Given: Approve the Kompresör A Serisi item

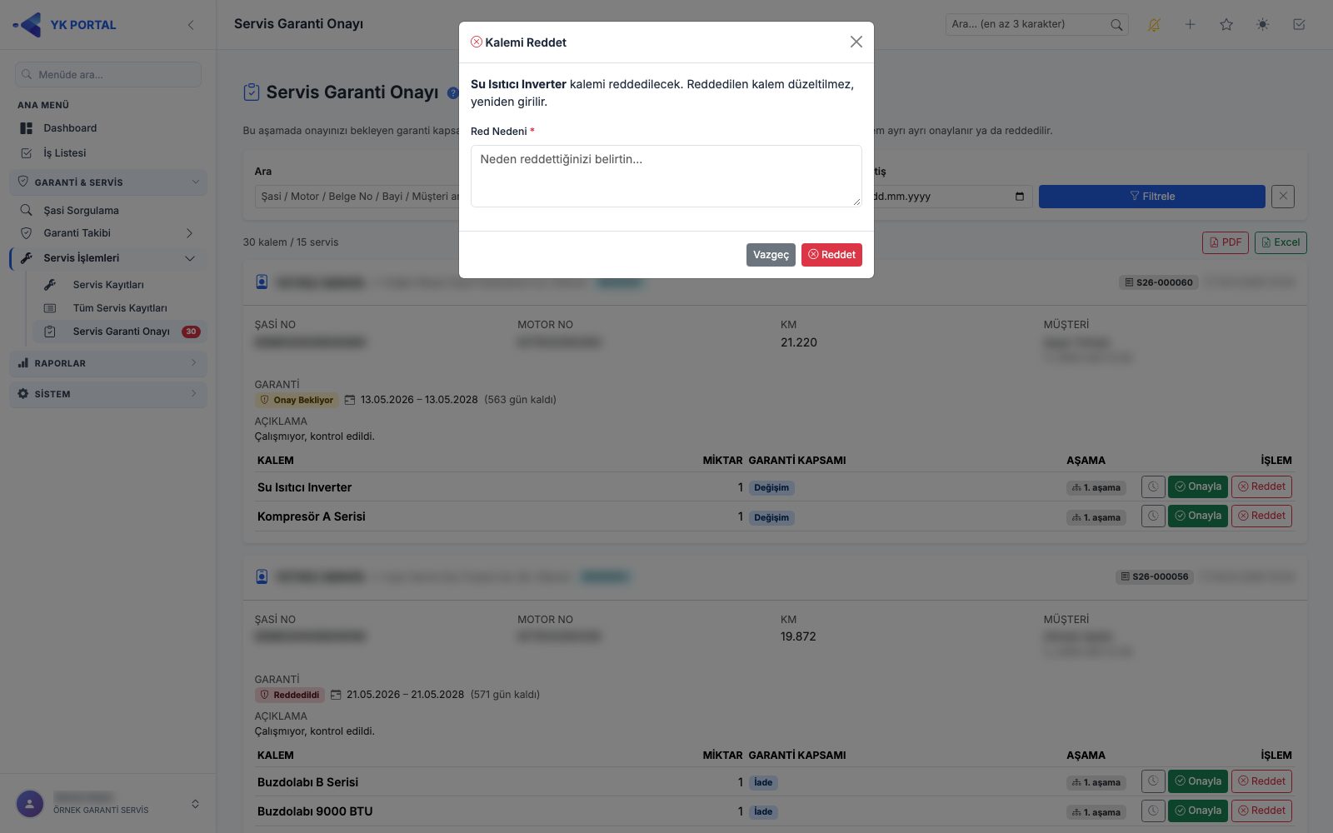Looking at the screenshot, I should 1197,516.
